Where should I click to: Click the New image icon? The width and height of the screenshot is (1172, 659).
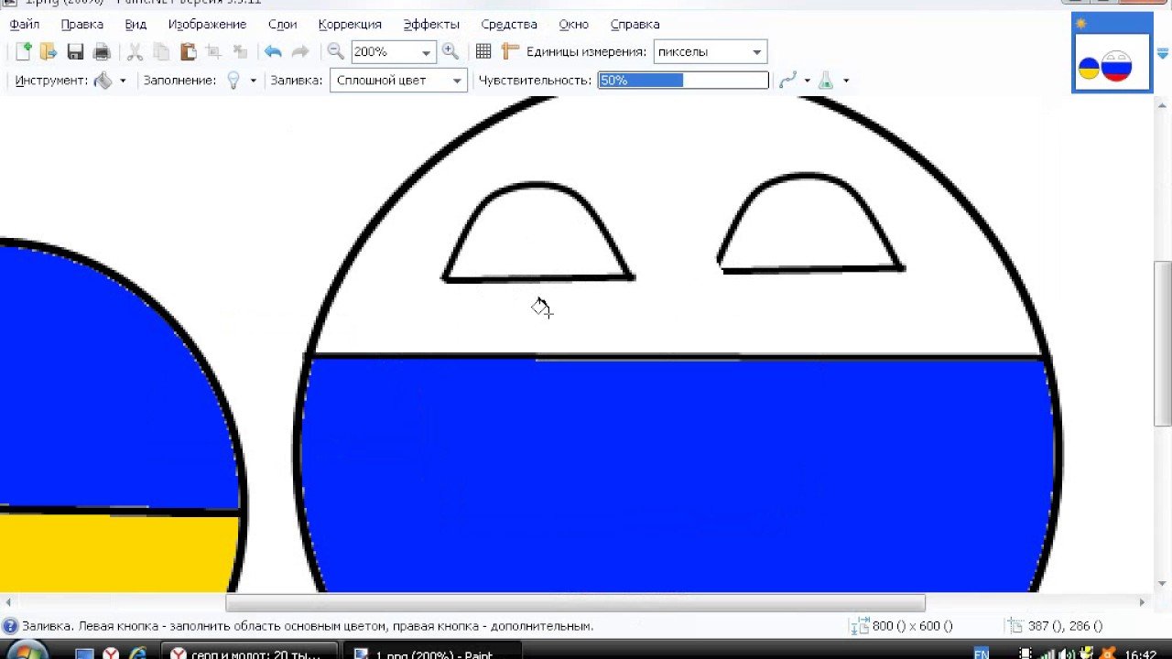[24, 52]
